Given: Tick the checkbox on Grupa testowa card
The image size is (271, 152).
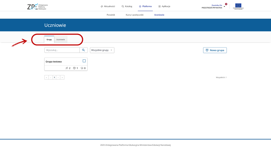Looking at the screenshot, I should click(84, 61).
